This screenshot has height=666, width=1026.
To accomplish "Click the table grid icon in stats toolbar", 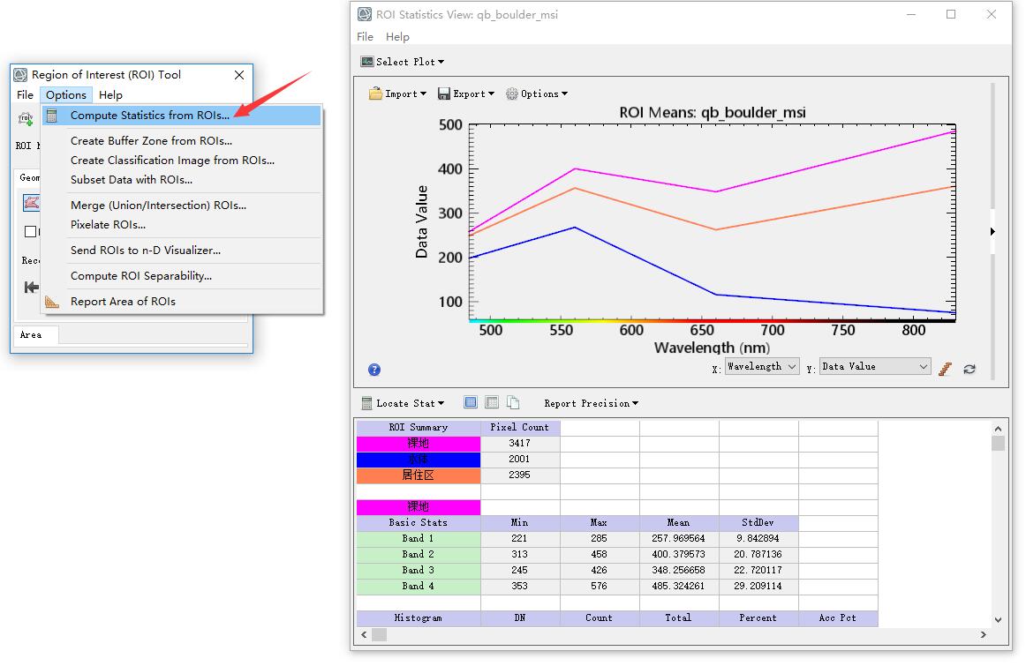I will 492,403.
